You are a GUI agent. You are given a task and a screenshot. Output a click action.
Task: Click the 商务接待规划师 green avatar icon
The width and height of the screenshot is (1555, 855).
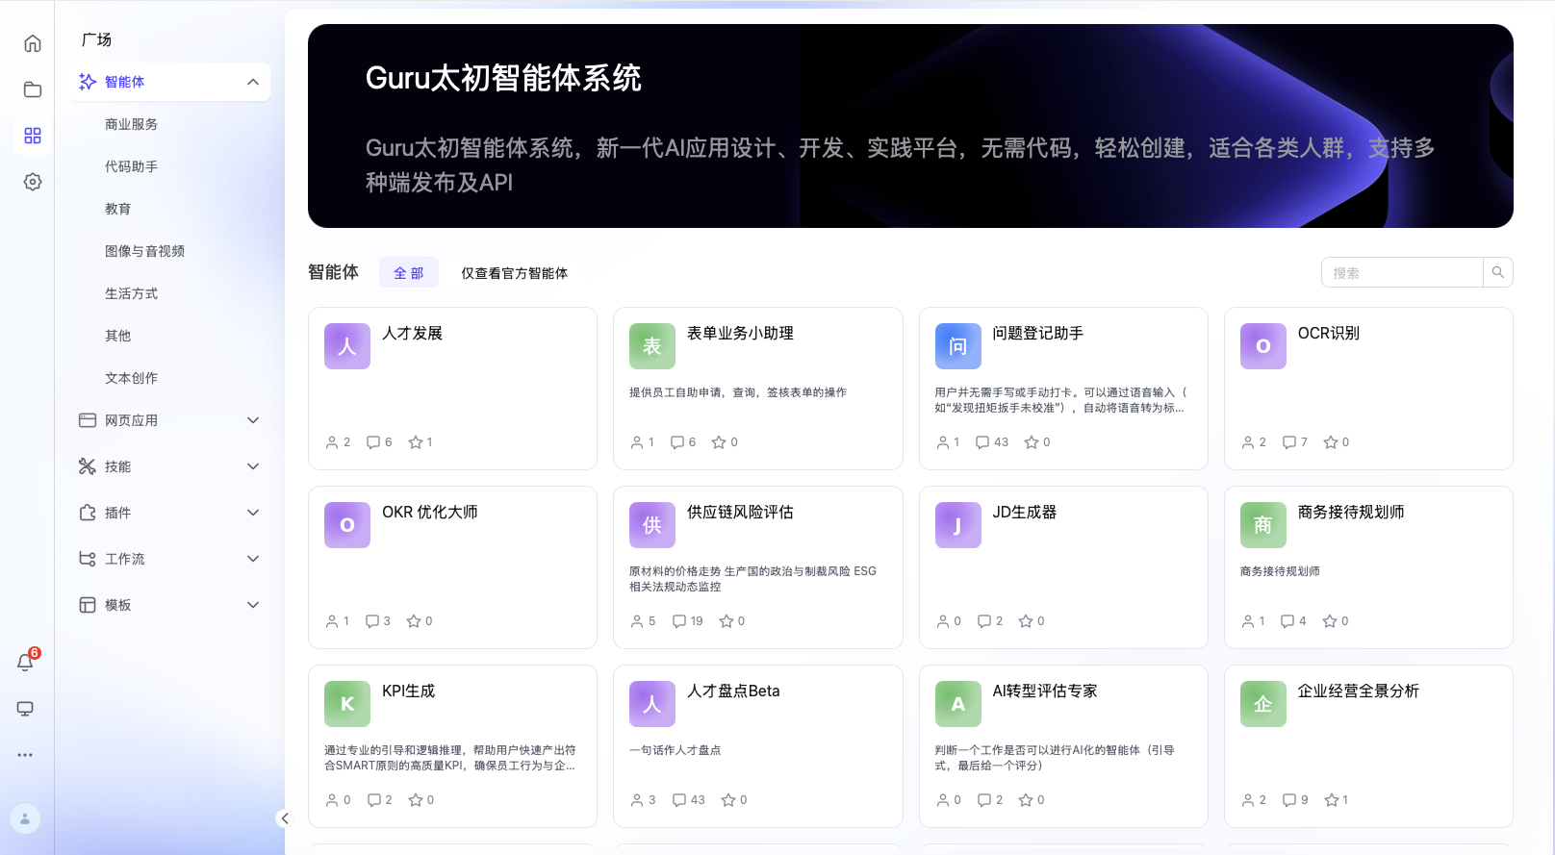click(1263, 525)
